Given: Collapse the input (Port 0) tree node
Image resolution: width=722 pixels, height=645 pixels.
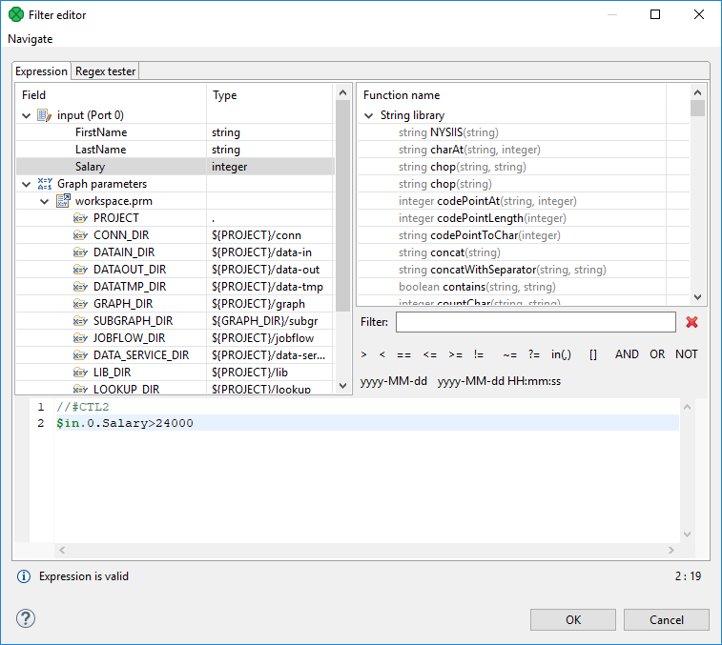Looking at the screenshot, I should [25, 115].
